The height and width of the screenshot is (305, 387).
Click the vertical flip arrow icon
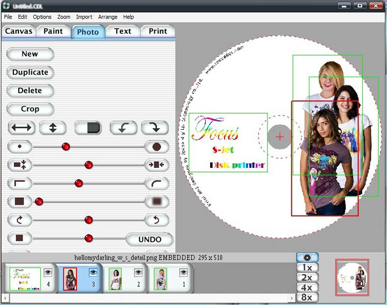pyautogui.click(x=49, y=128)
